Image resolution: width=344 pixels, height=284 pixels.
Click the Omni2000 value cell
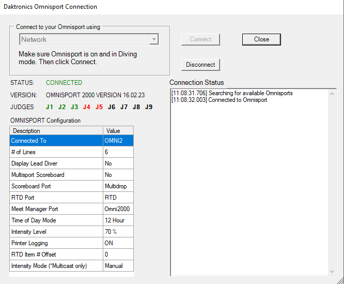118,209
